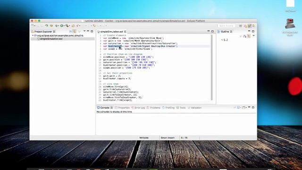
Task: Click Smart Insert in the status bar
Action: pos(168,138)
